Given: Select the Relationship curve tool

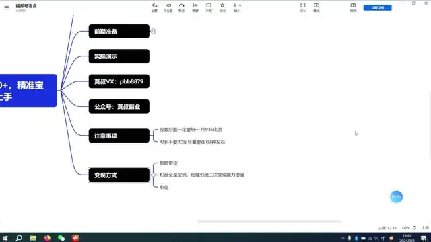Looking at the screenshot, I should click(x=181, y=7).
